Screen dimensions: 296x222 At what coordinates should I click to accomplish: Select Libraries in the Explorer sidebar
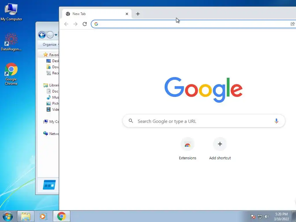[x=51, y=85]
